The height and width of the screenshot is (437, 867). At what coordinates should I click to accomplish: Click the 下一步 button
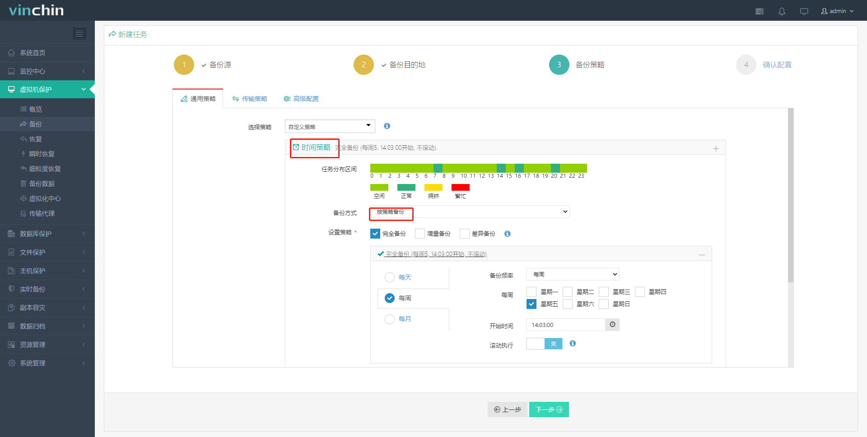click(549, 409)
